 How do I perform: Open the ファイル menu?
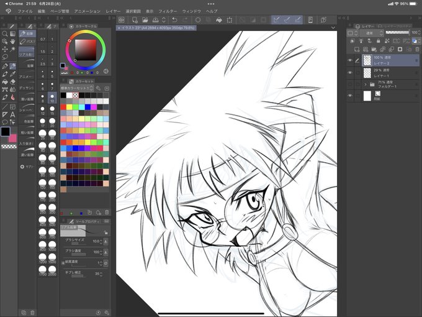click(25, 11)
